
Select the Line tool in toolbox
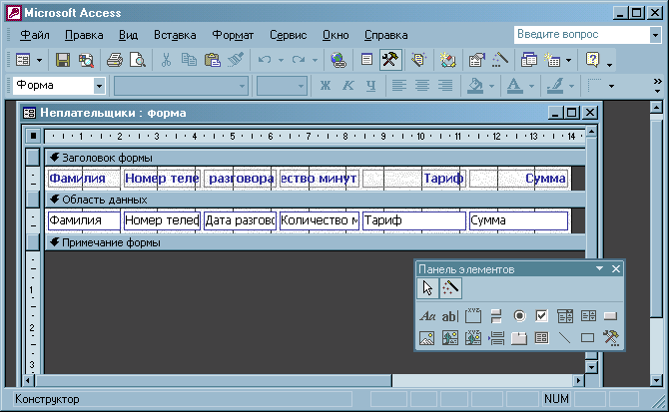(565, 338)
